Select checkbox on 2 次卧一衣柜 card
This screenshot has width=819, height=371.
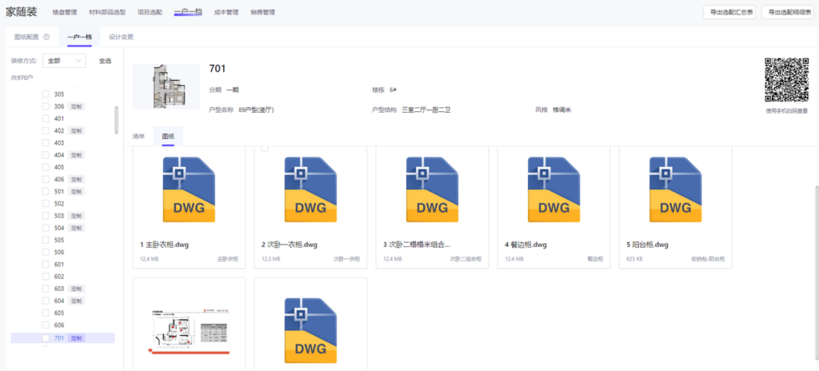[x=265, y=149]
